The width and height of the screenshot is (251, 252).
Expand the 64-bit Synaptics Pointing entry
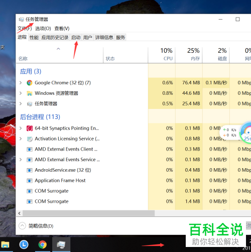tap(21, 128)
